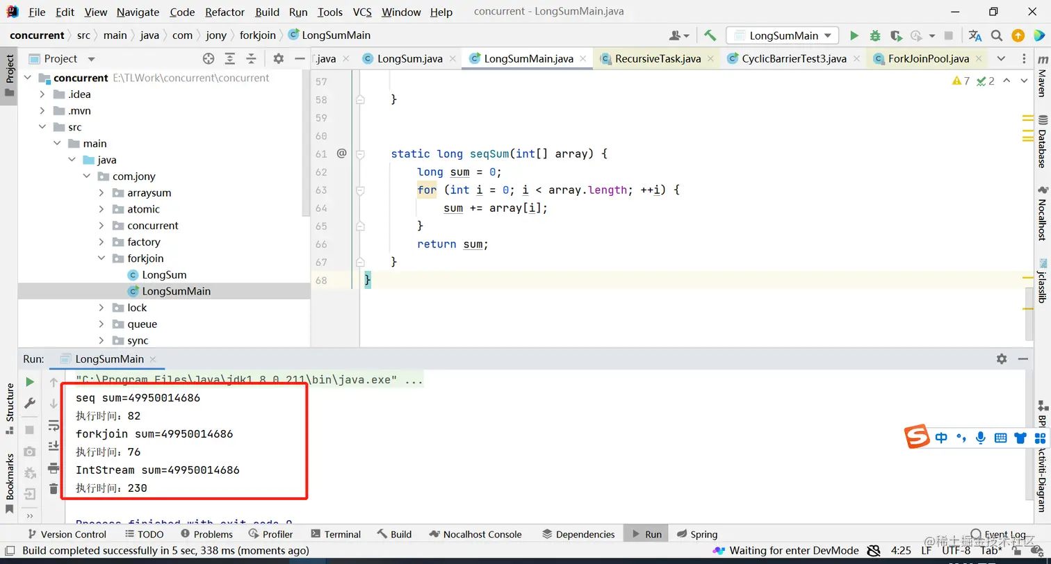
Task: Open the user account dropdown in toolbar
Action: click(x=679, y=35)
